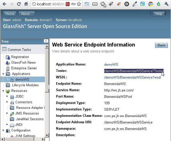The width and height of the screenshot is (171, 141).
Task: Click the JMS Resources icon
Action: (12, 114)
